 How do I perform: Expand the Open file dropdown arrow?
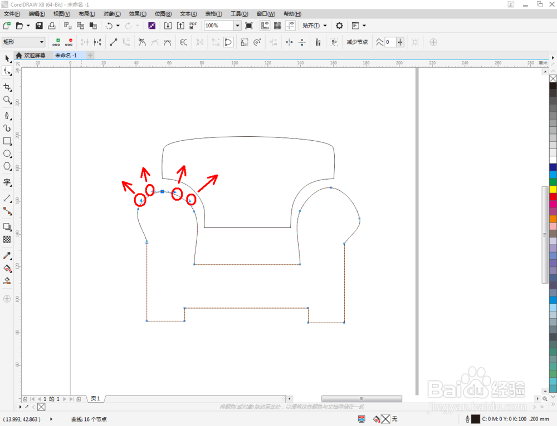[28, 26]
